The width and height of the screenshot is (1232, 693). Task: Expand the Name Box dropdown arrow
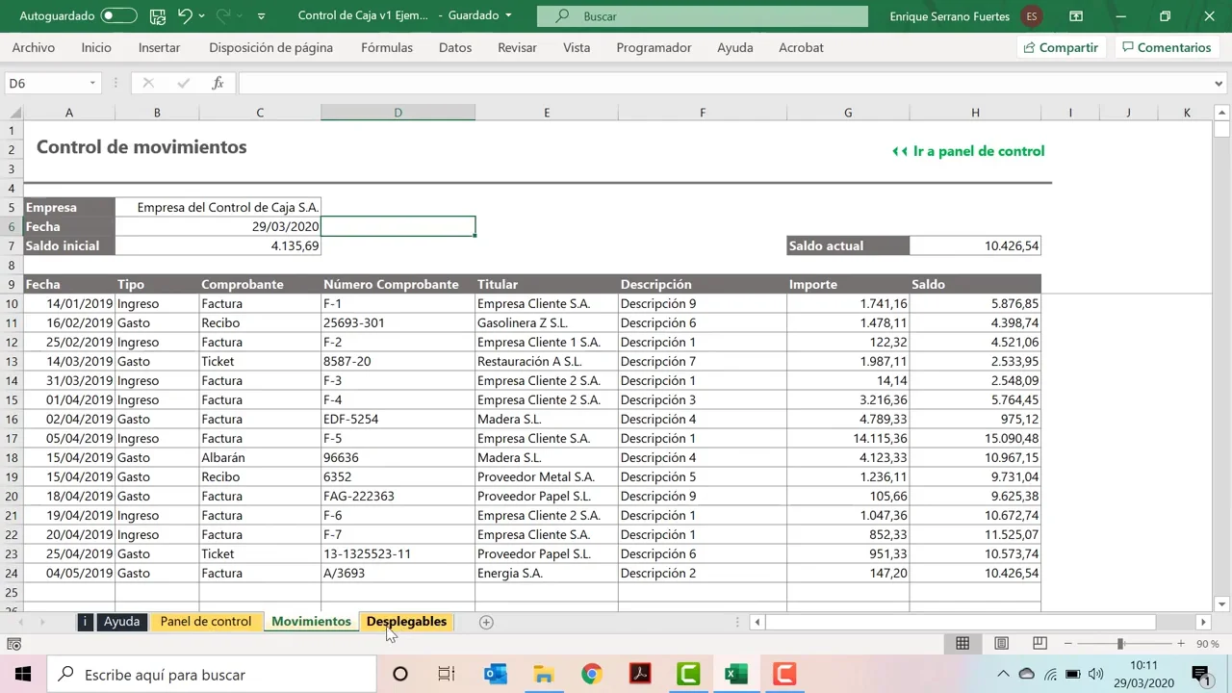click(92, 84)
